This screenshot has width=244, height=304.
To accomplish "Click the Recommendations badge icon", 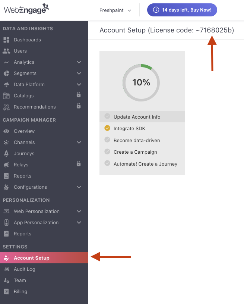I will pyautogui.click(x=6, y=107).
